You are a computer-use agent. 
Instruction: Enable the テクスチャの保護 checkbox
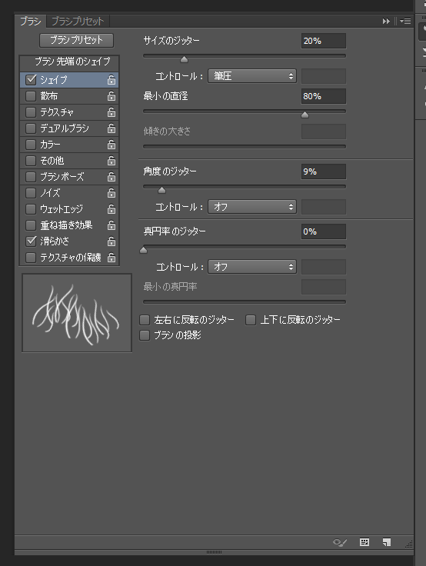(31, 258)
